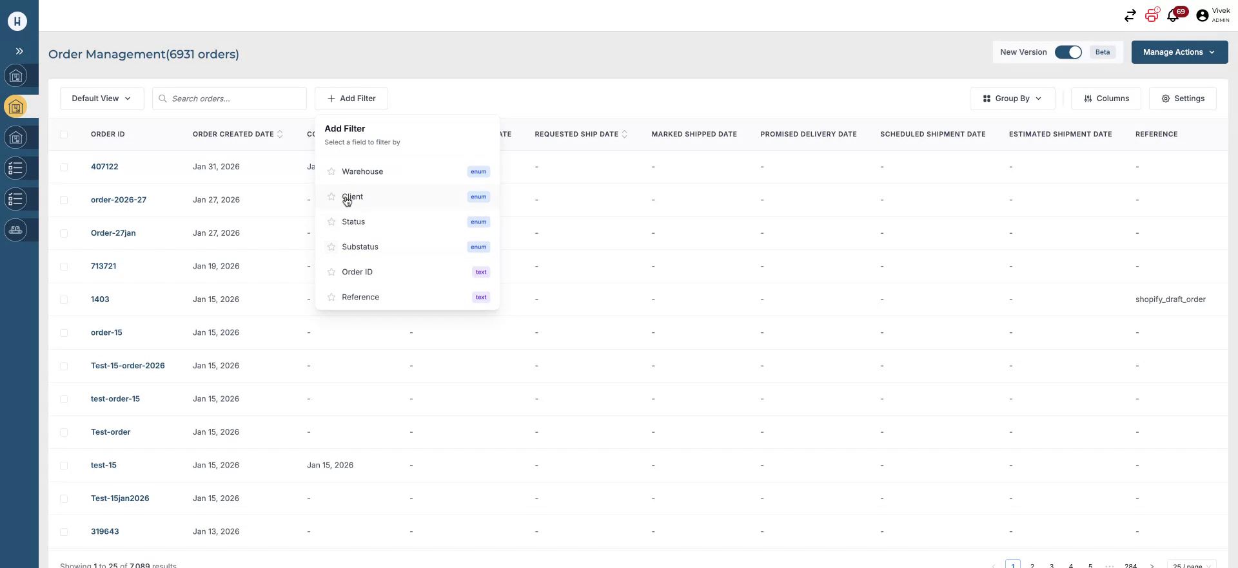Click the swap arrows icon in header
Viewport: 1238px width, 568px height.
[x=1130, y=16]
